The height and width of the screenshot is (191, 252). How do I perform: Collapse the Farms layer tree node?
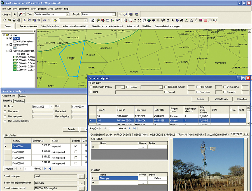pyautogui.click(x=8, y=38)
